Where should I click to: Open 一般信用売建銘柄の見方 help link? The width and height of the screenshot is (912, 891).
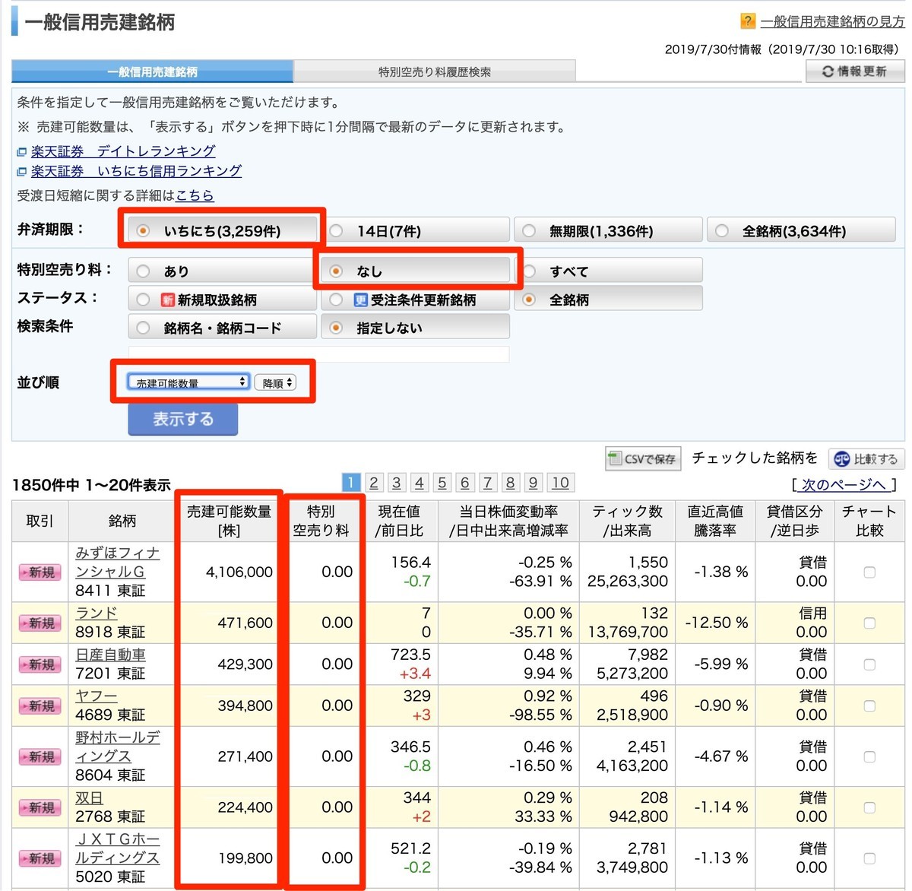pyautogui.click(x=833, y=21)
